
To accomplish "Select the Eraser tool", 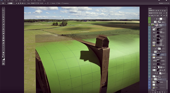I will (3, 34).
